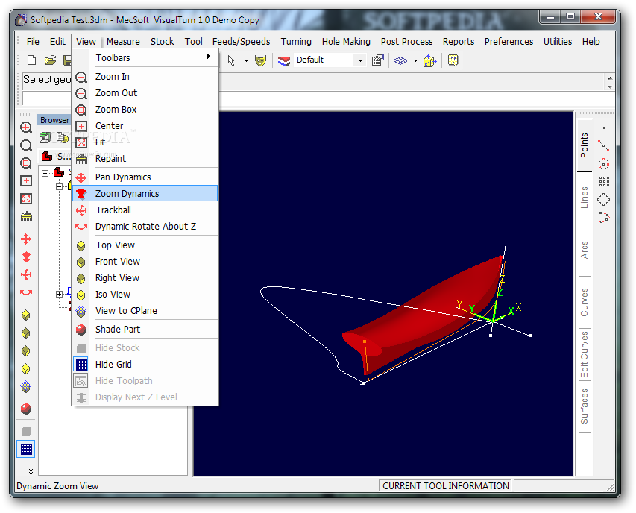Click the New file icon in toolbar
Screen dimensions: 636x513
[x=31, y=60]
